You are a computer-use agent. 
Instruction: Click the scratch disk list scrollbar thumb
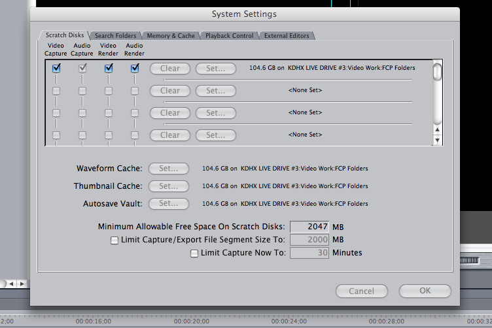(438, 72)
